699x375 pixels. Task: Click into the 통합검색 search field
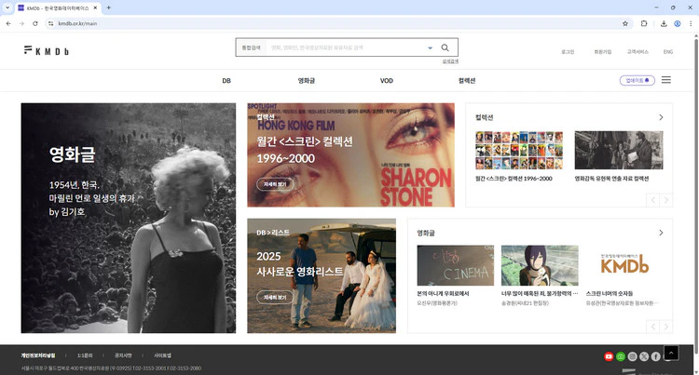coord(345,47)
